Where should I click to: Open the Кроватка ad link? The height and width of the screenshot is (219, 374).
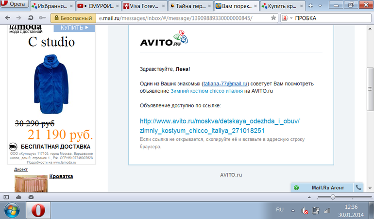tap(61, 177)
